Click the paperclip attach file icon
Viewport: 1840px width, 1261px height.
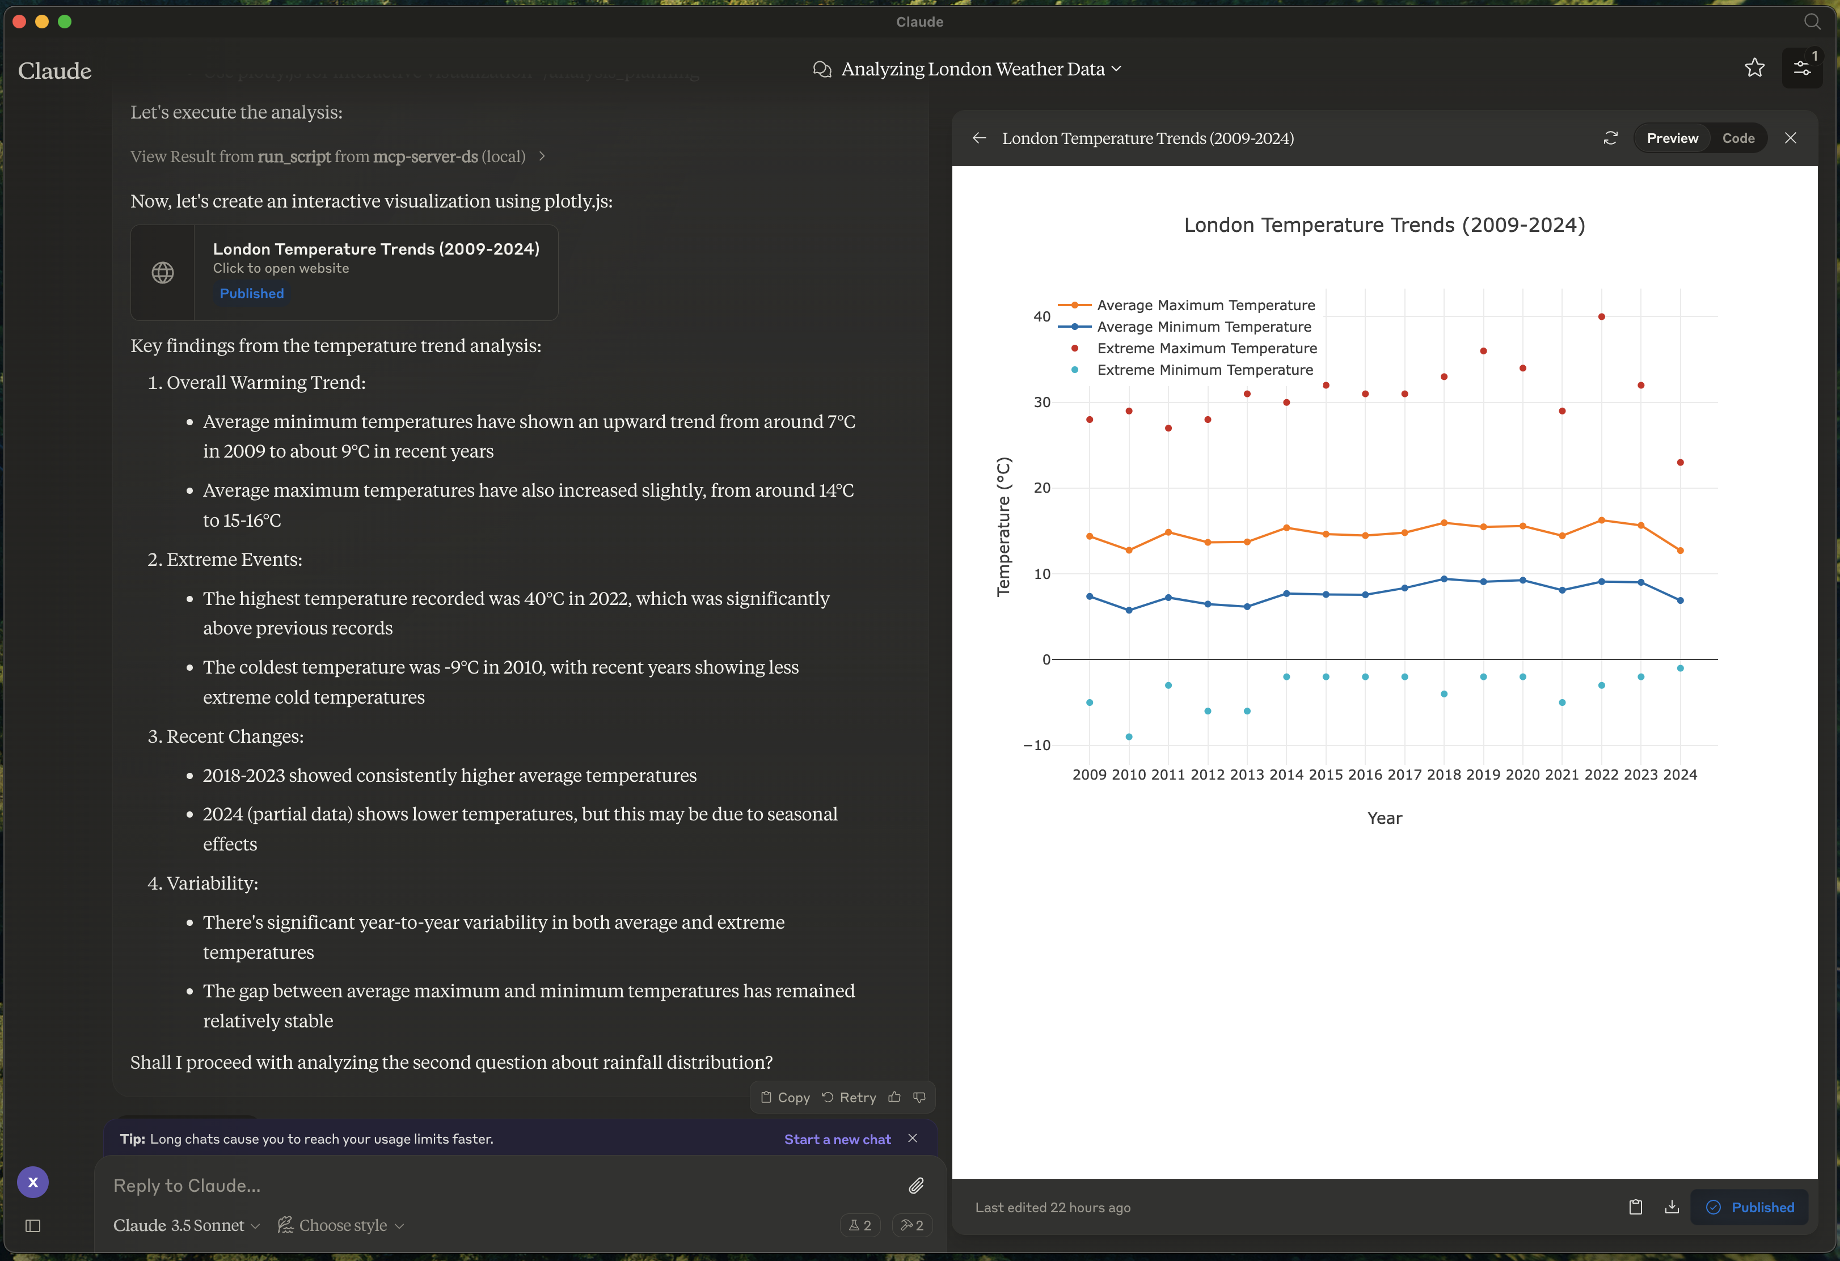(916, 1185)
